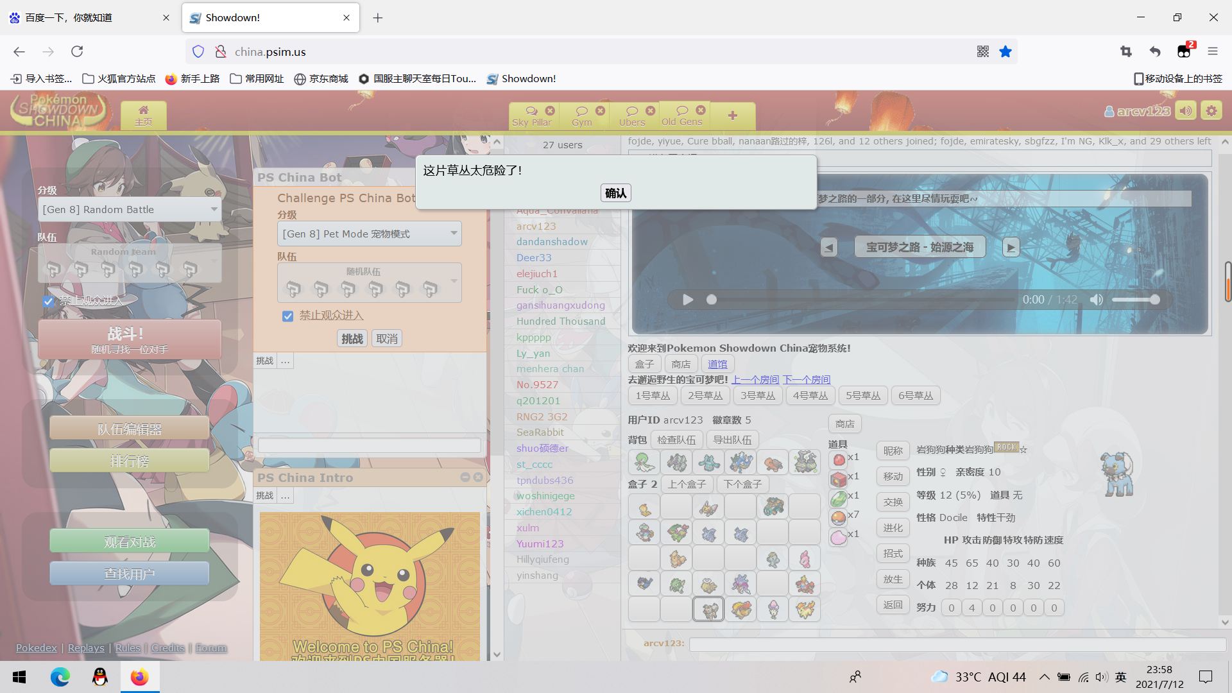Screen dimensions: 1232x693
Task: Confirm the dialog with 确认 button
Action: [x=615, y=193]
